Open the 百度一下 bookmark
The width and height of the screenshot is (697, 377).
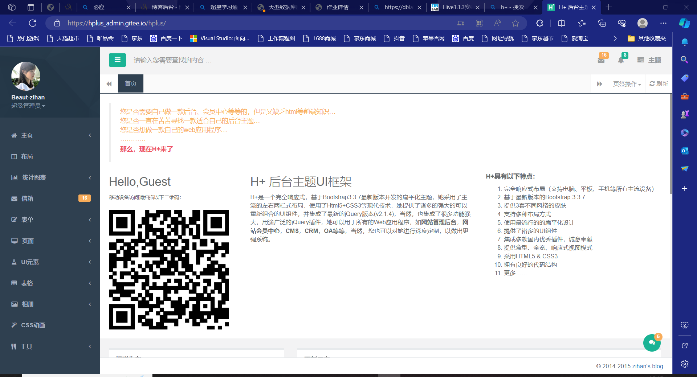(166, 38)
